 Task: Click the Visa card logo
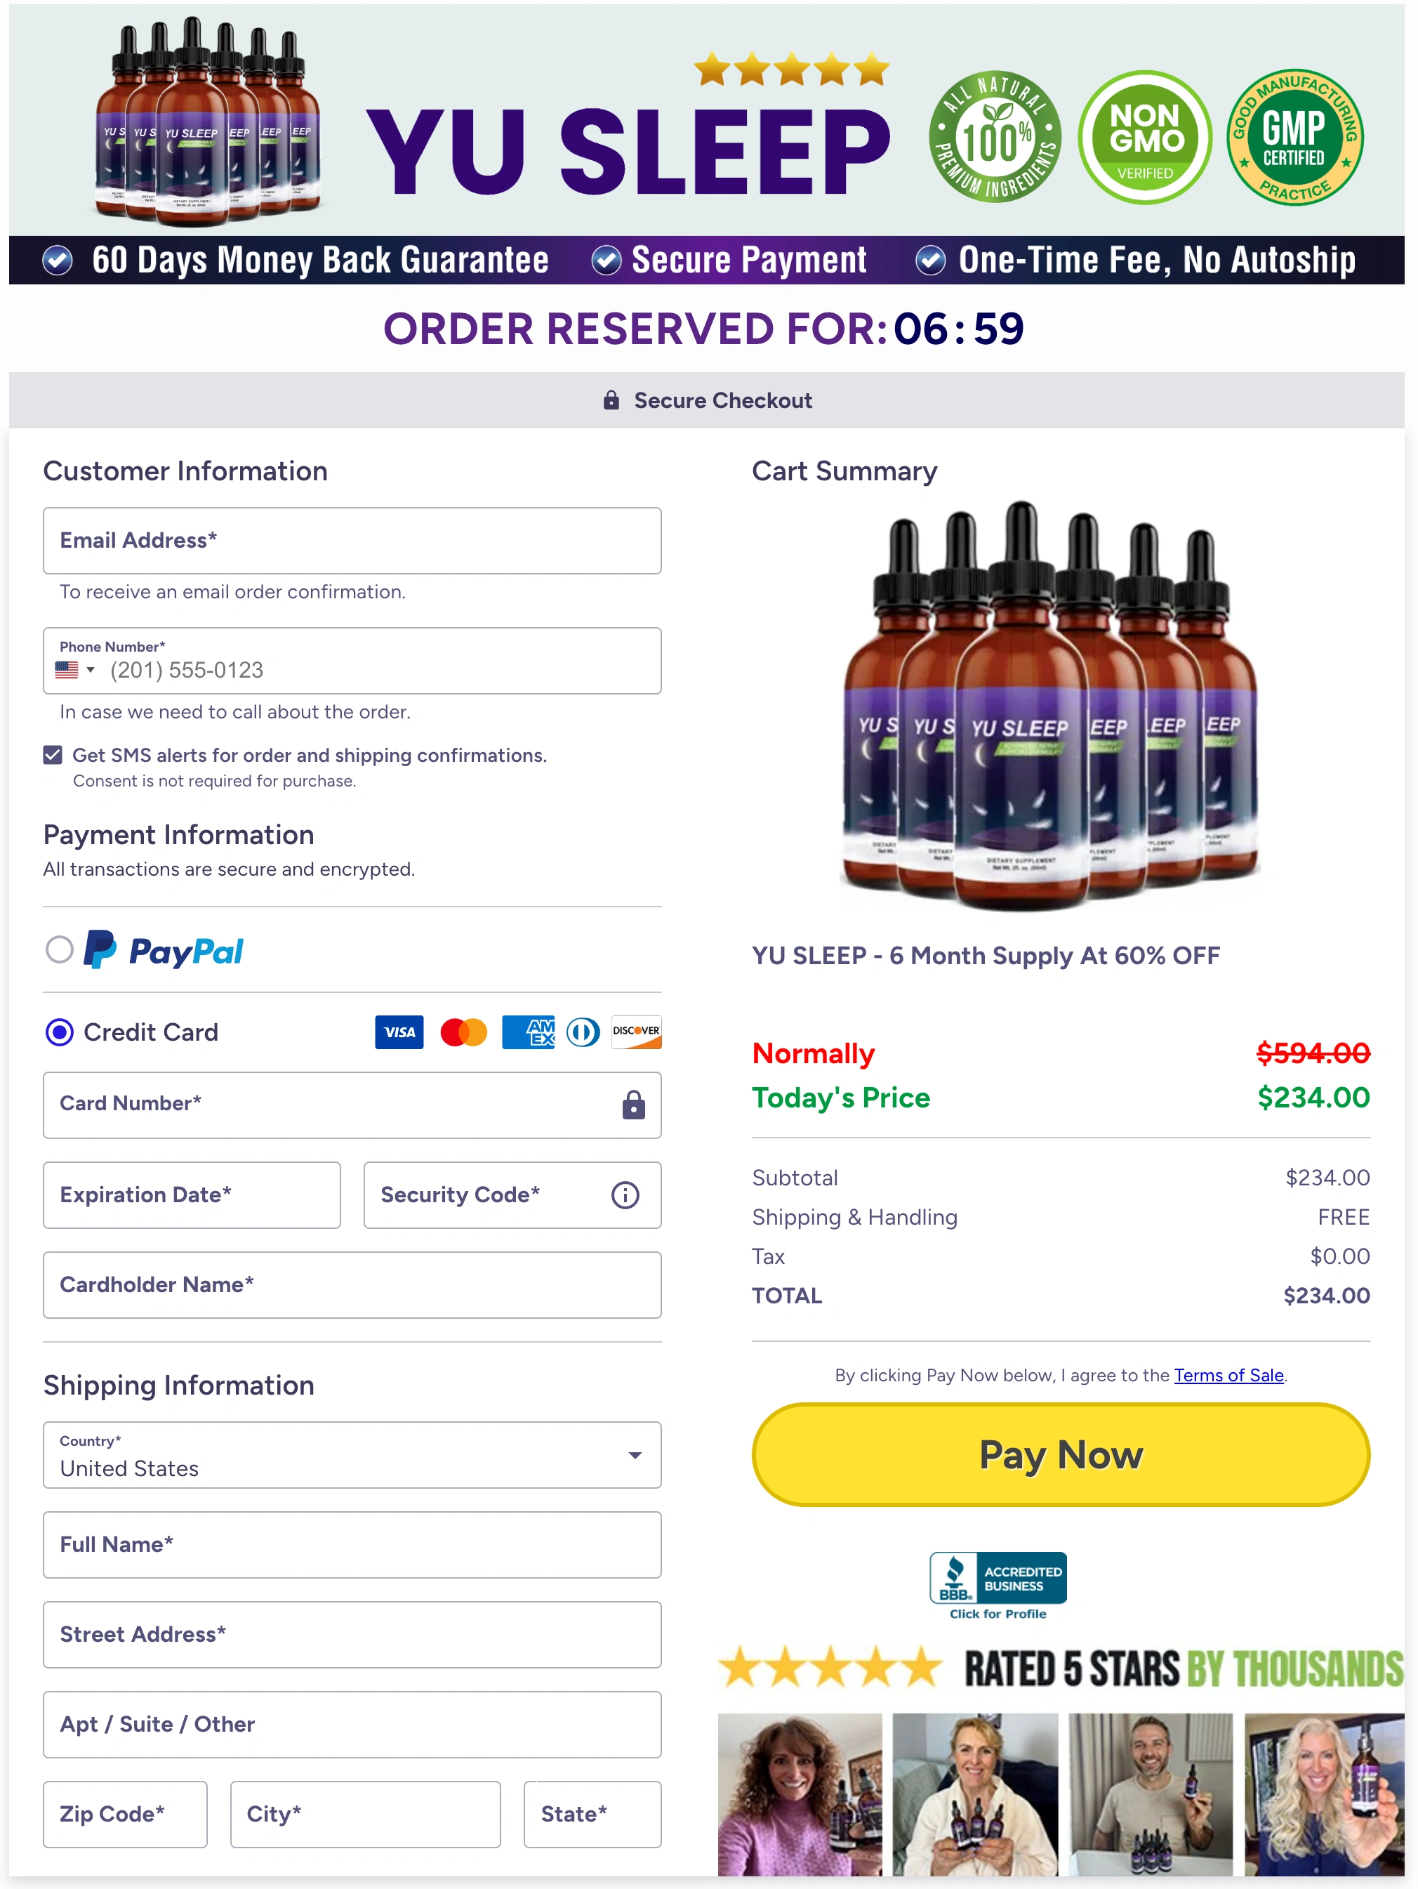click(399, 1032)
